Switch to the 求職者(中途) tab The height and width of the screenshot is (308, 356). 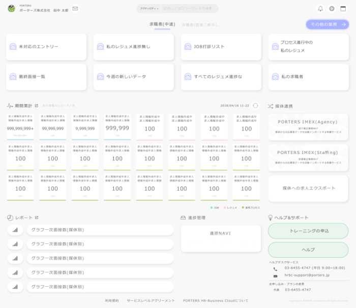(162, 24)
